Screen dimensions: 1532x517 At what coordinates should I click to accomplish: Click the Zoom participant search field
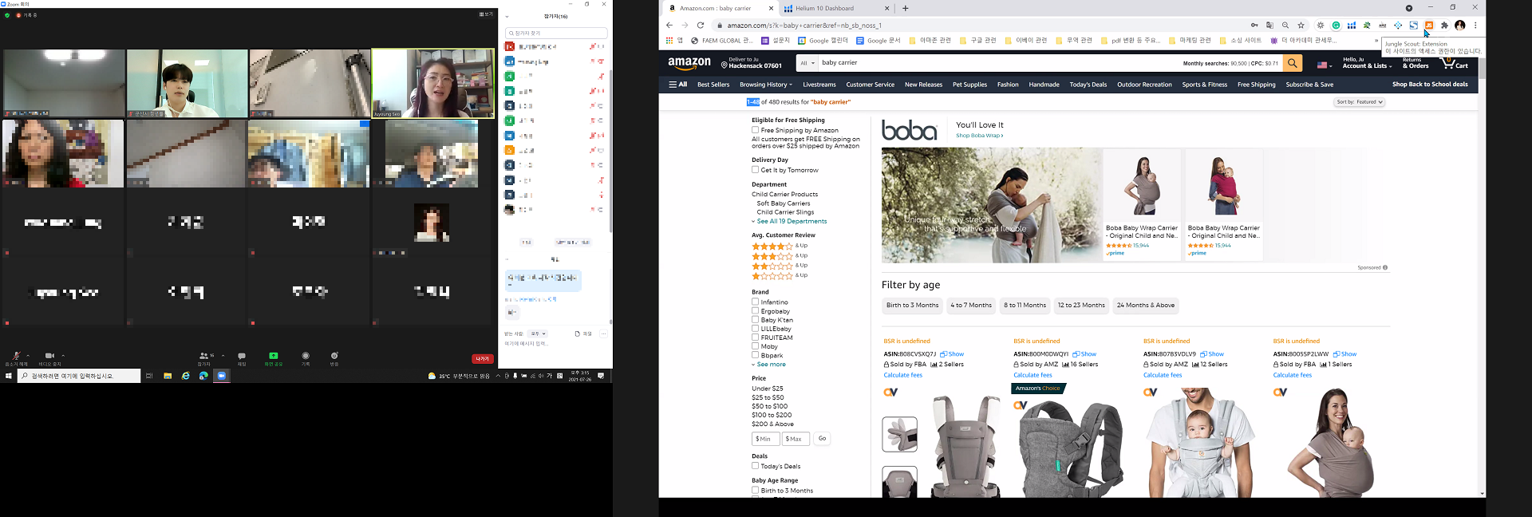pyautogui.click(x=556, y=33)
